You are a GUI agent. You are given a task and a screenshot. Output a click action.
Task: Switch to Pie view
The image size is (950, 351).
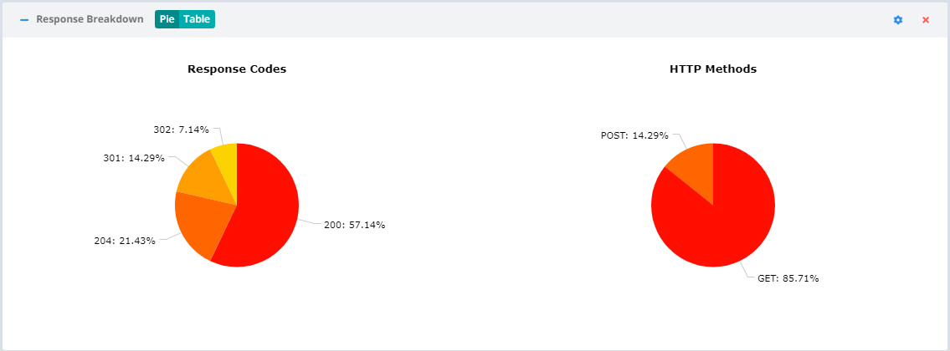tap(167, 19)
